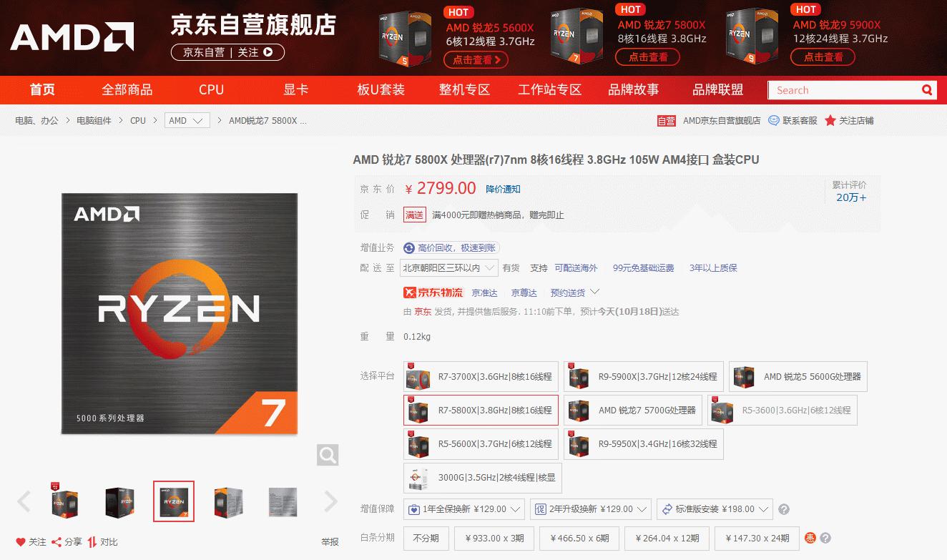
Task: Click the 关注店铺 star icon
Action: pyautogui.click(x=830, y=120)
